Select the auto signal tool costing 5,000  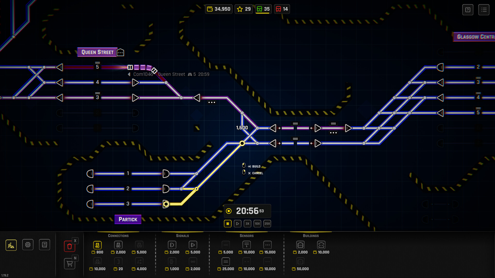tap(193, 245)
